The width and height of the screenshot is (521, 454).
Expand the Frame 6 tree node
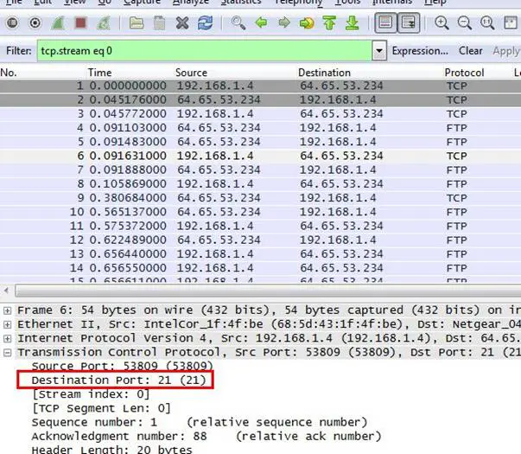pyautogui.click(x=8, y=310)
